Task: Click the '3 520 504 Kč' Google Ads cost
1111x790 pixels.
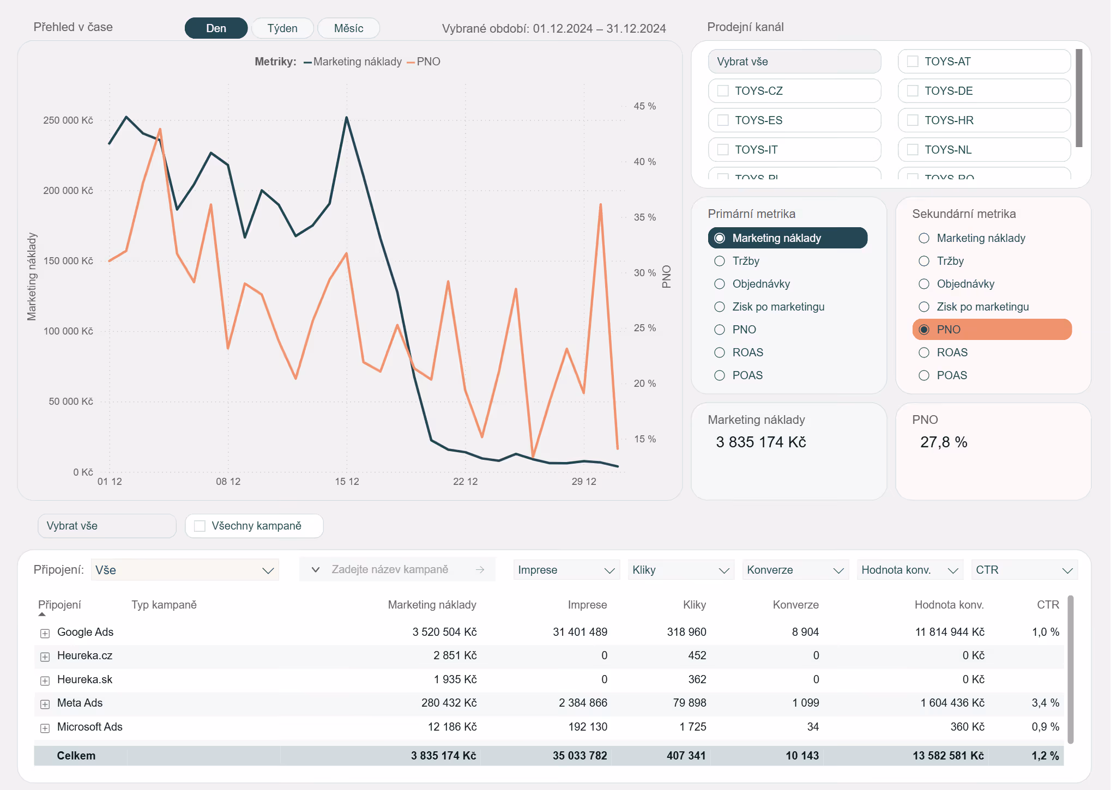Action: pyautogui.click(x=444, y=632)
